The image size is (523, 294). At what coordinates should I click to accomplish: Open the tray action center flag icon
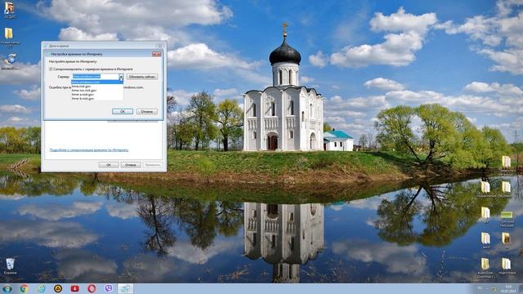494,289
